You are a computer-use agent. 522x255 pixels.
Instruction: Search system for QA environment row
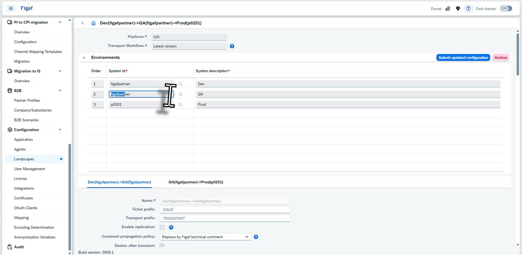click(x=180, y=94)
